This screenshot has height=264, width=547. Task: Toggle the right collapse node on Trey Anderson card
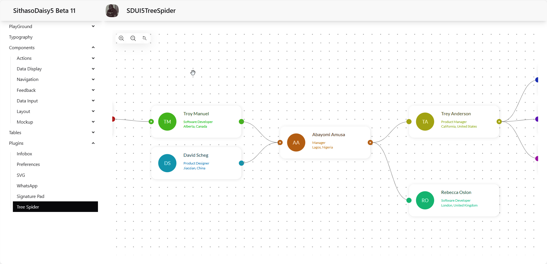[x=499, y=122]
